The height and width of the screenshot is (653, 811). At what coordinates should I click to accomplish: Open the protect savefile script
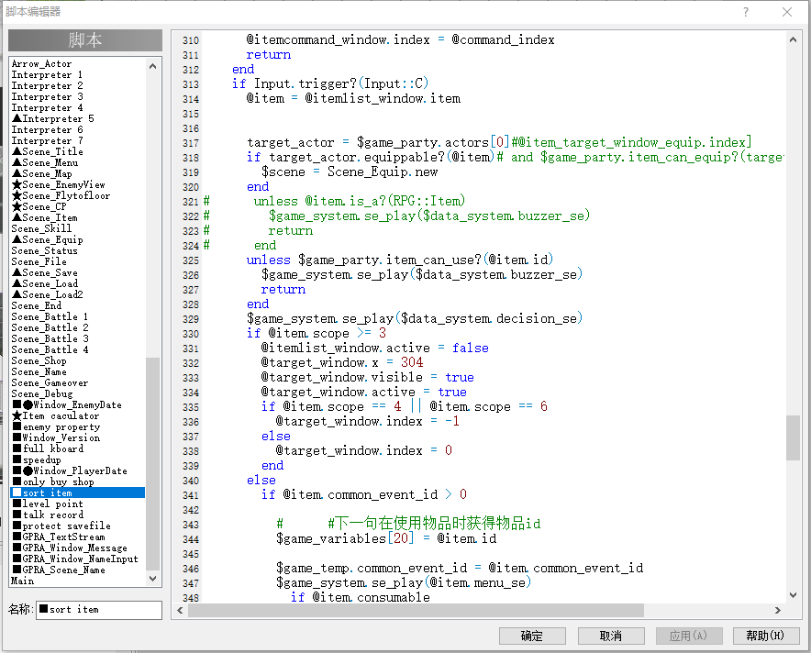(x=61, y=526)
